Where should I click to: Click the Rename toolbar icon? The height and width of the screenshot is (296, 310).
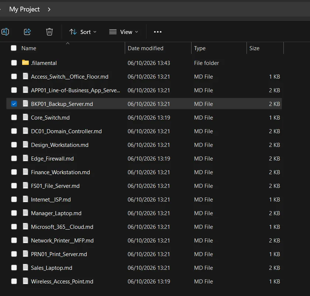click(5, 32)
